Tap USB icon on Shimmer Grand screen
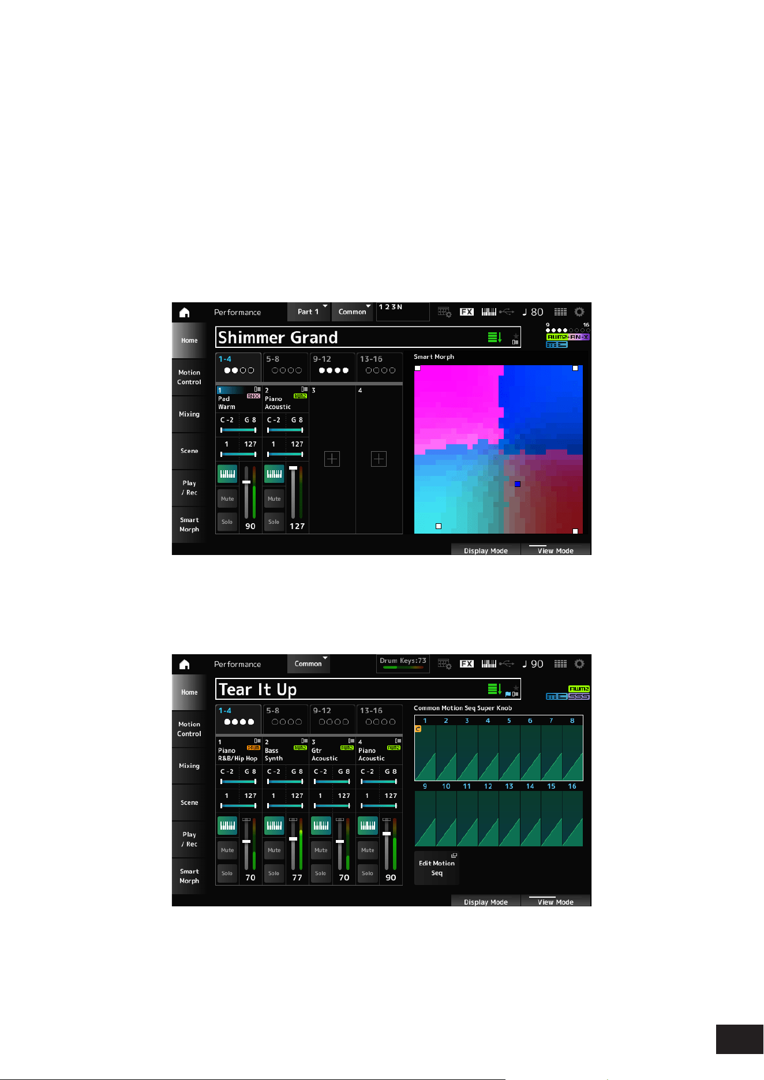This screenshot has height=1080, width=764. point(507,312)
